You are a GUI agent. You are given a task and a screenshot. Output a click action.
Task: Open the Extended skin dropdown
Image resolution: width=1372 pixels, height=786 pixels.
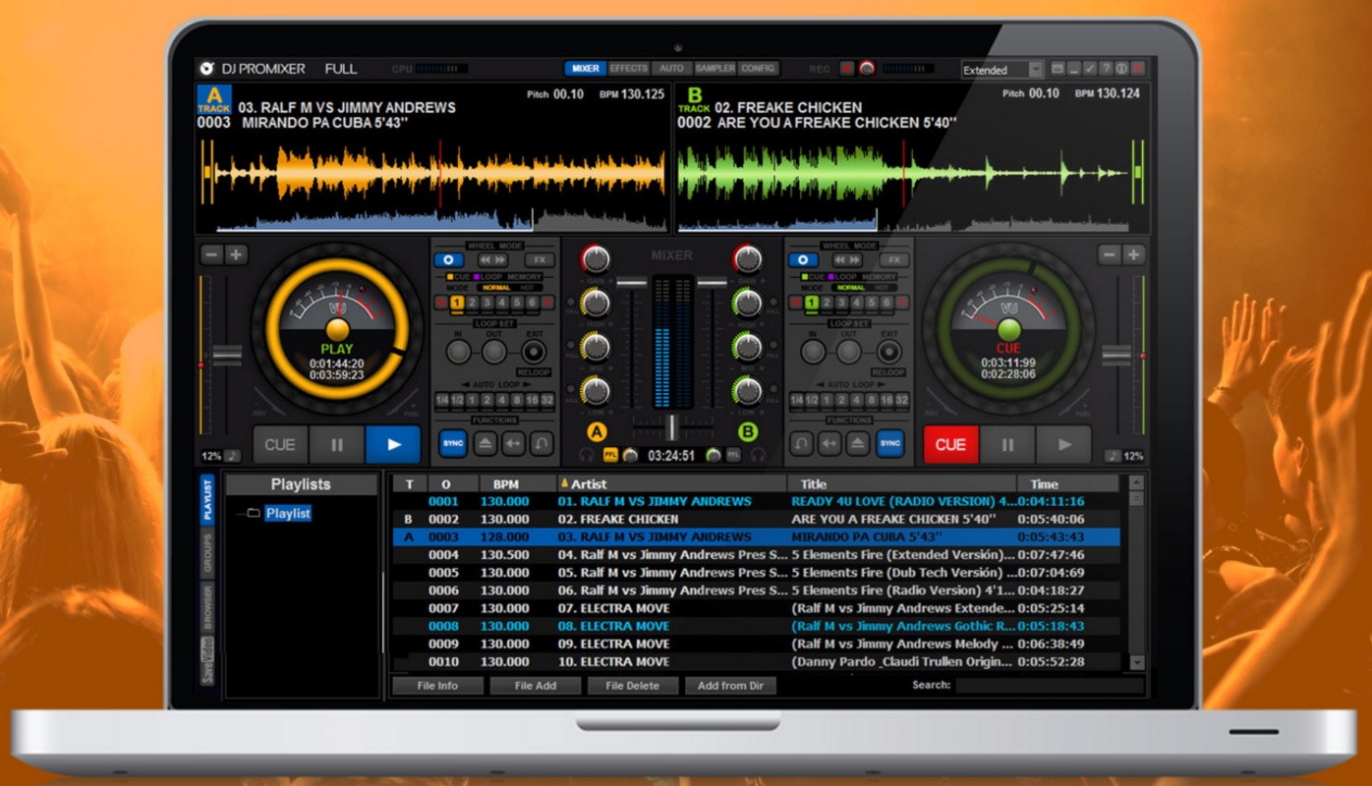coord(1034,70)
